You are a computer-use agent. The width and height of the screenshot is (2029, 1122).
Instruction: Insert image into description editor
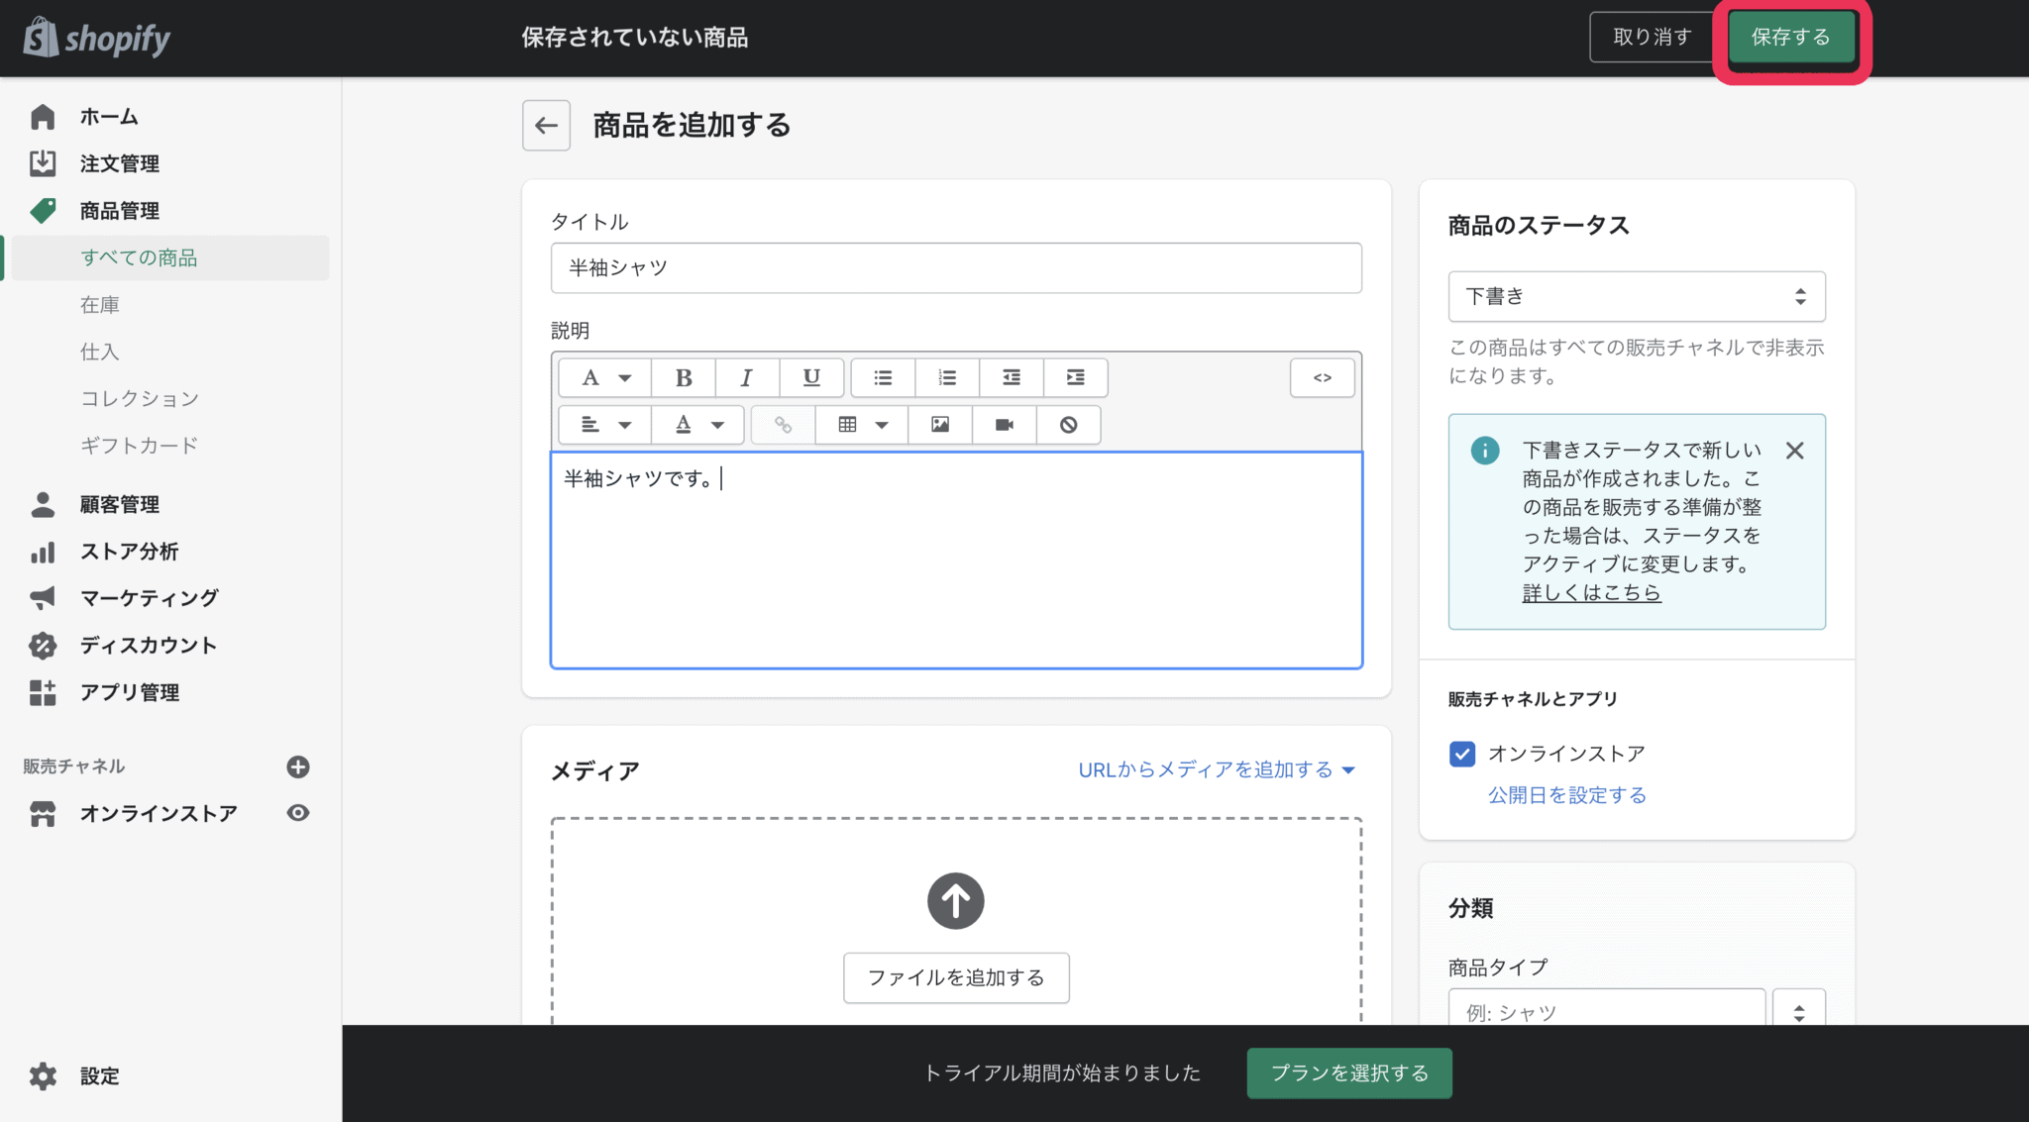tap(939, 425)
